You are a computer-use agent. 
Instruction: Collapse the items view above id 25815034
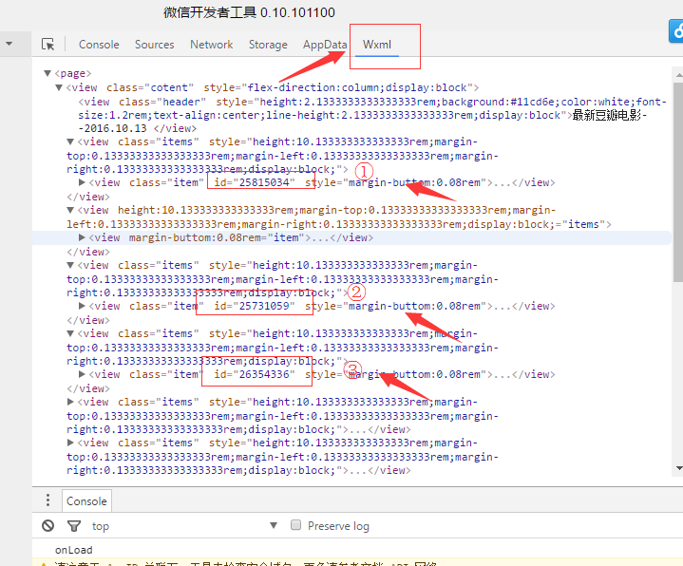[x=70, y=141]
